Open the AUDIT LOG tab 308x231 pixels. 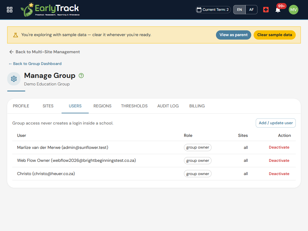pyautogui.click(x=168, y=106)
